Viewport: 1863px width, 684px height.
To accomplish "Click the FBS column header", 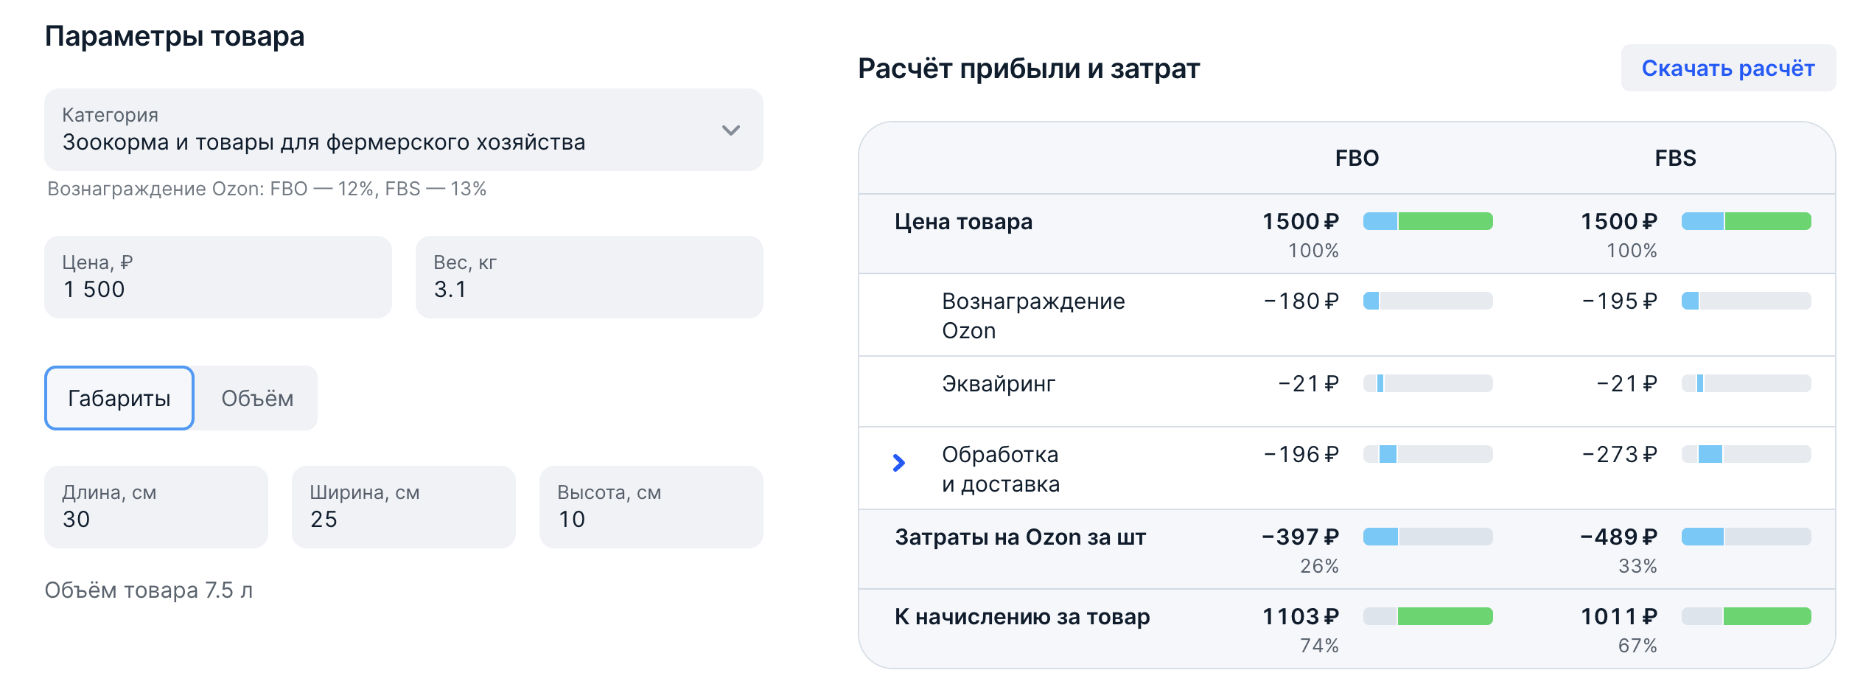I will tap(1675, 158).
